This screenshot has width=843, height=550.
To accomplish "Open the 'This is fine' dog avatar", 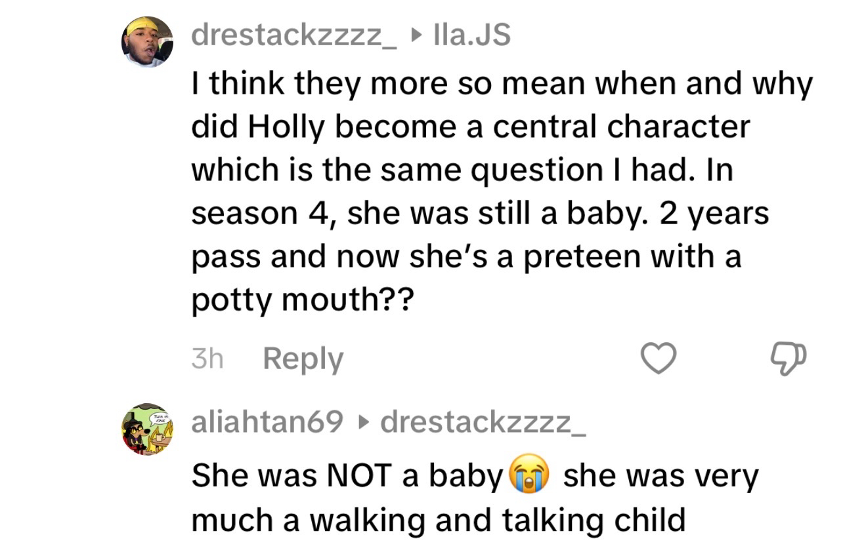I will click(x=147, y=429).
